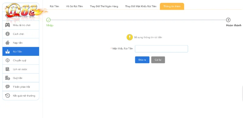
Task: Open Miêu tả trò chơi menu item
Action: [x=21, y=25]
